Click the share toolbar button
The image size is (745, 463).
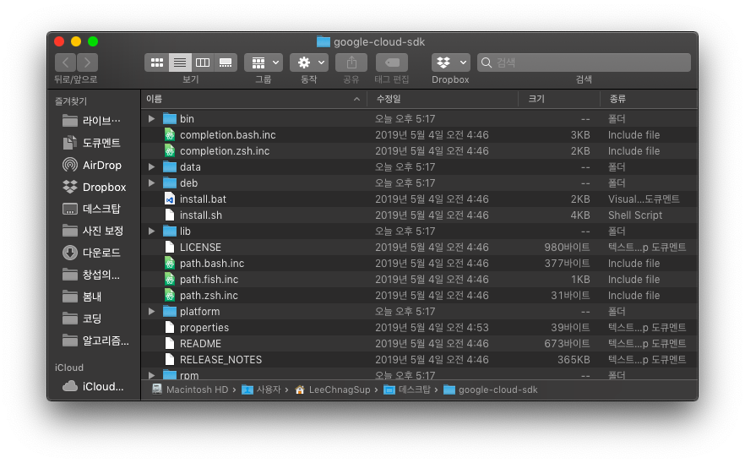[351, 63]
